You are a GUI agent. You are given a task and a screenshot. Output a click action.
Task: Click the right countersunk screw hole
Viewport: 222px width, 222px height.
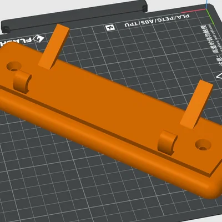pos(203,145)
